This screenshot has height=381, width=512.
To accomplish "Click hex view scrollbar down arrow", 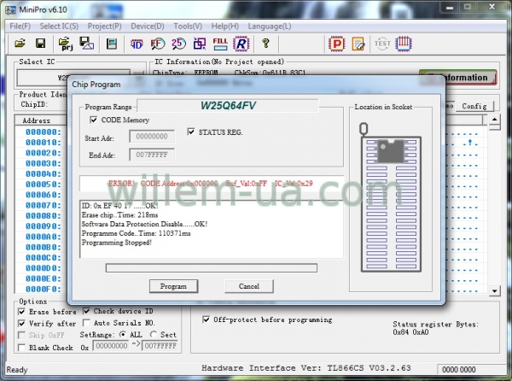I will click(x=495, y=290).
